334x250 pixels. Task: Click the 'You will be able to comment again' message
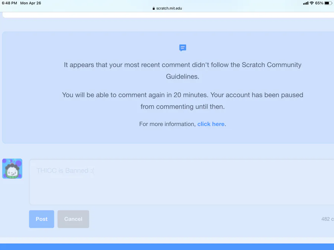(183, 100)
